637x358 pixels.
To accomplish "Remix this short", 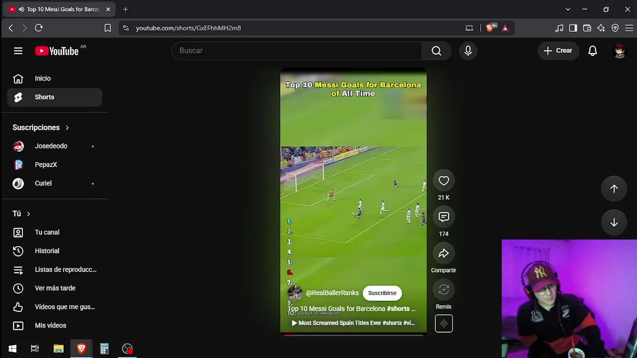I will point(443,290).
